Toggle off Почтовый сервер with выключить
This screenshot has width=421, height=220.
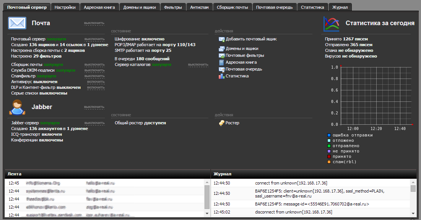94,39
